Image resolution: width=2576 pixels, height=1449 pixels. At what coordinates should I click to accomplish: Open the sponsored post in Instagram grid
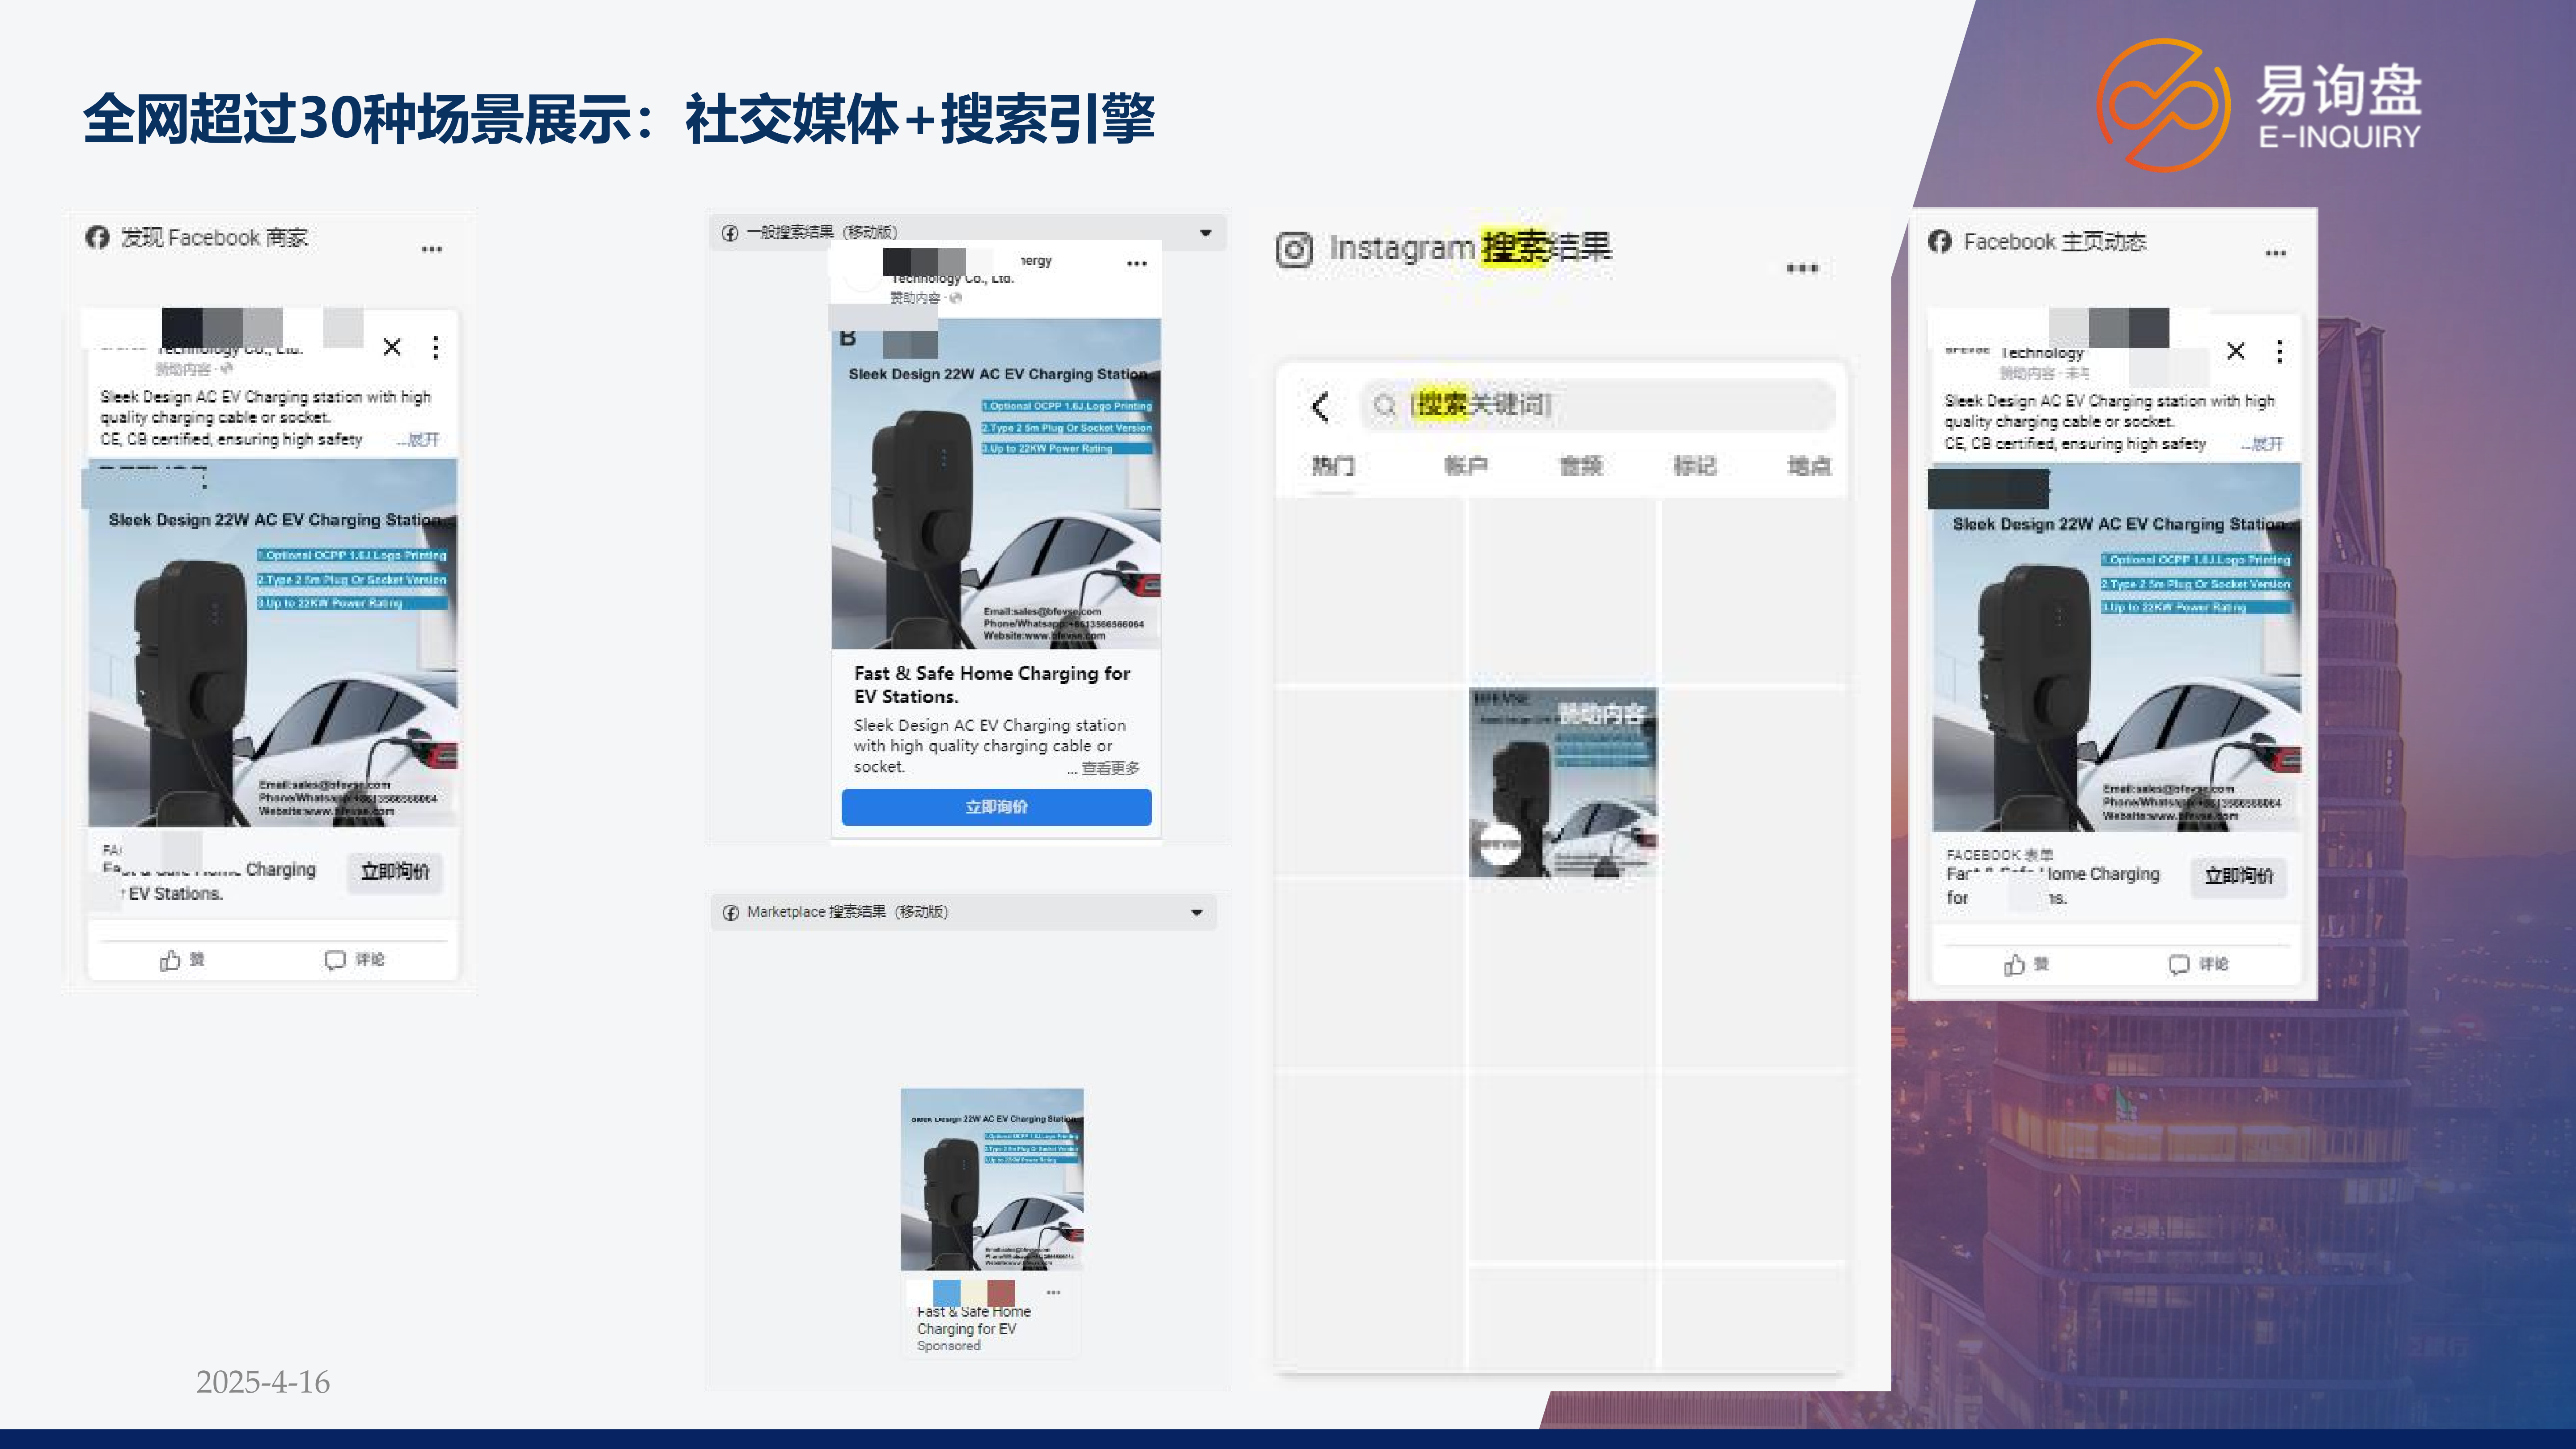(x=1562, y=783)
